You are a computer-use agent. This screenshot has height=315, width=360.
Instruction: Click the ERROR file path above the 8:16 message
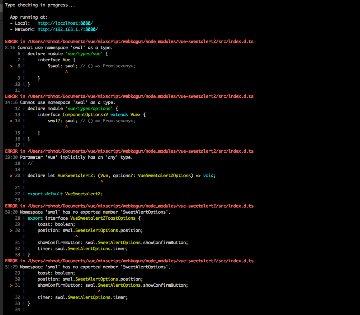(x=141, y=42)
